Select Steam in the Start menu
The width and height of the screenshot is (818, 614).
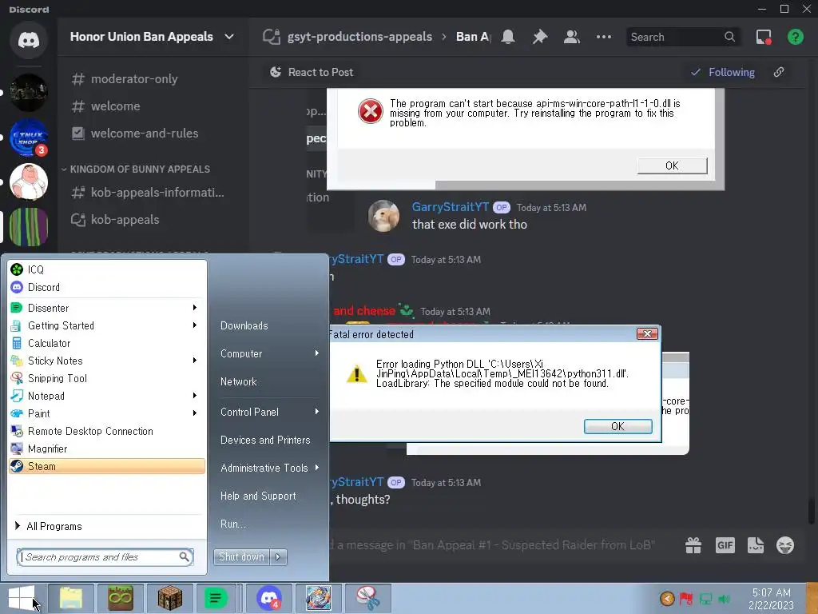[107, 466]
